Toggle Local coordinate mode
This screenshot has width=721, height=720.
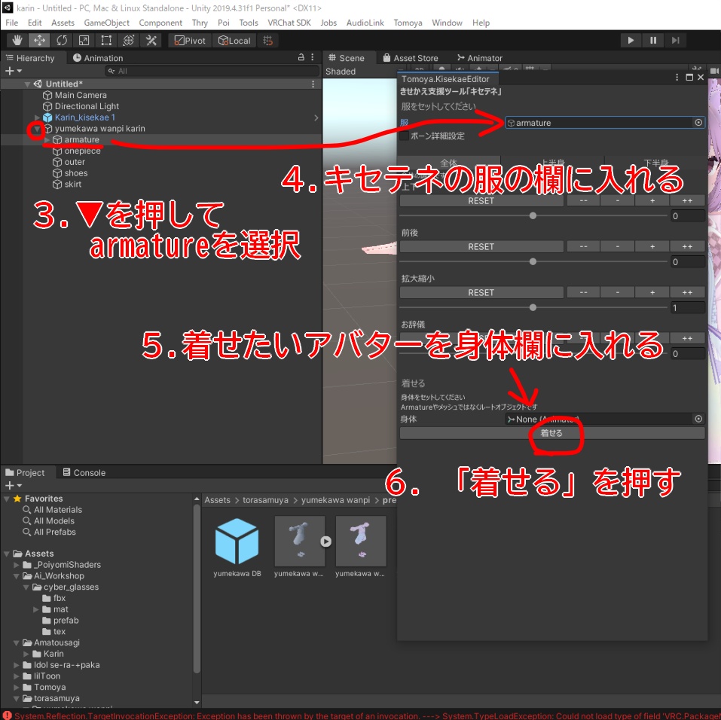pyautogui.click(x=234, y=40)
